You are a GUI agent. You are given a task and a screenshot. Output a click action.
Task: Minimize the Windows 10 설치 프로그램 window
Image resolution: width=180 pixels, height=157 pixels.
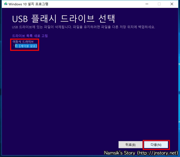147,4
